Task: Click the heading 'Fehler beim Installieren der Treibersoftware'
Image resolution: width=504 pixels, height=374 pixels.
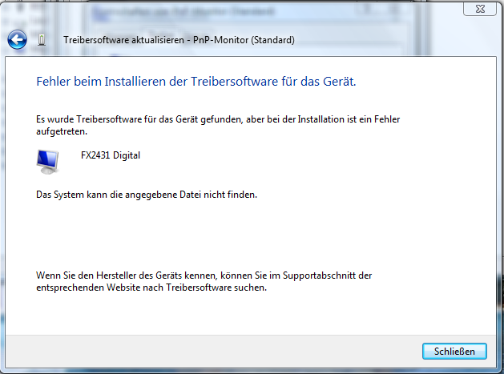Action: pos(196,82)
